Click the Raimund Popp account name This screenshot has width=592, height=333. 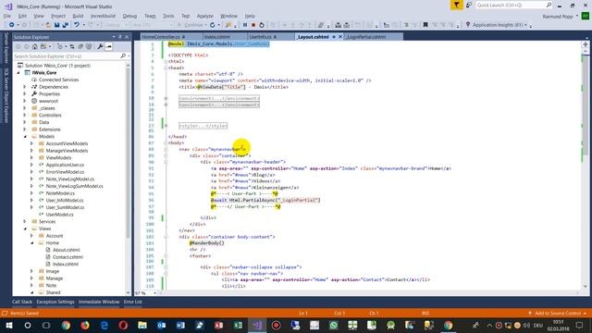tap(558, 17)
